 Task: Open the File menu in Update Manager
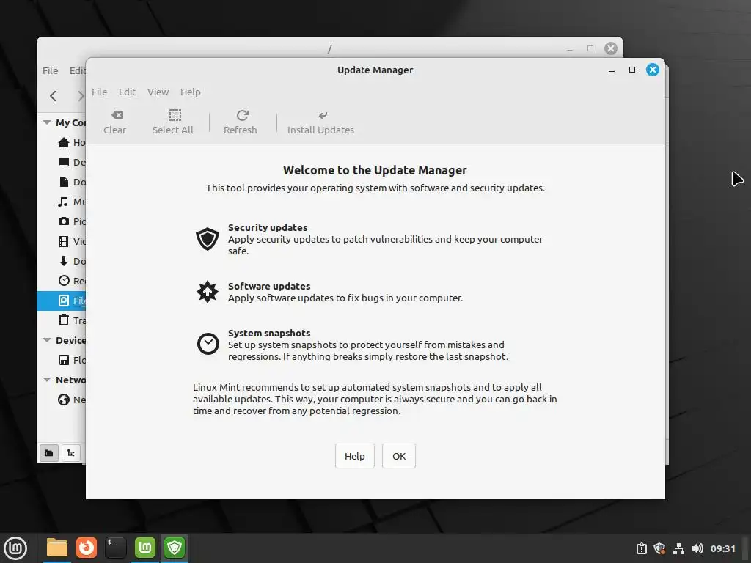click(100, 92)
